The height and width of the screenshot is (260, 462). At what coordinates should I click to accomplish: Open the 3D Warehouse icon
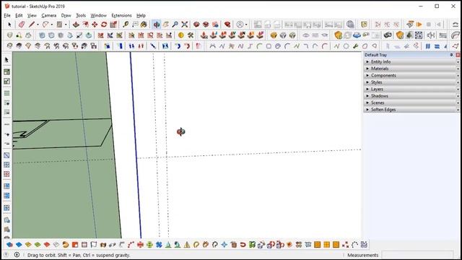[196, 25]
